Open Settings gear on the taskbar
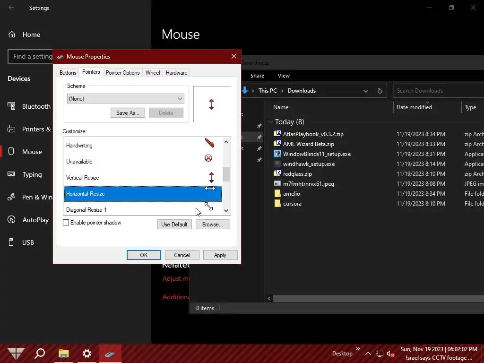This screenshot has width=484, height=363. pyautogui.click(x=87, y=353)
